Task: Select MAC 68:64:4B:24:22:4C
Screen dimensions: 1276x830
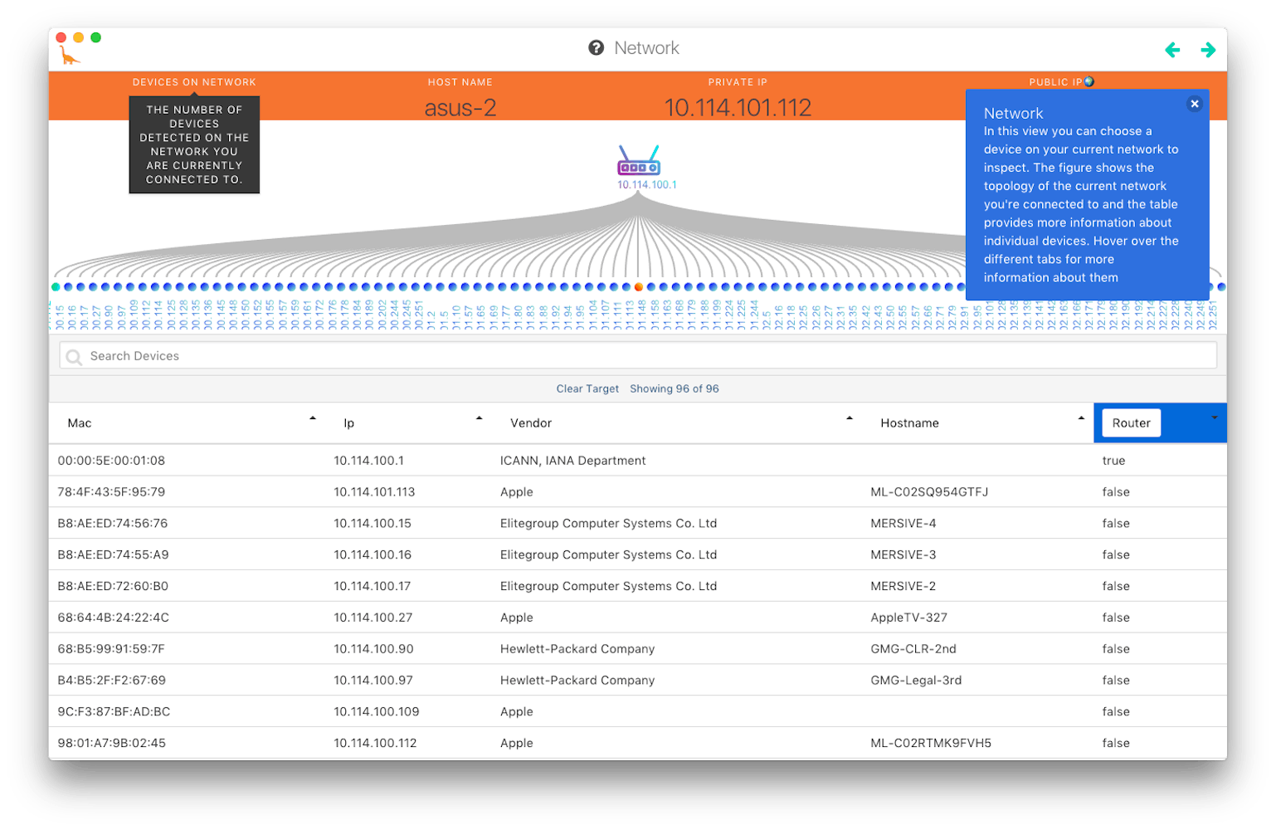Action: pos(113,618)
